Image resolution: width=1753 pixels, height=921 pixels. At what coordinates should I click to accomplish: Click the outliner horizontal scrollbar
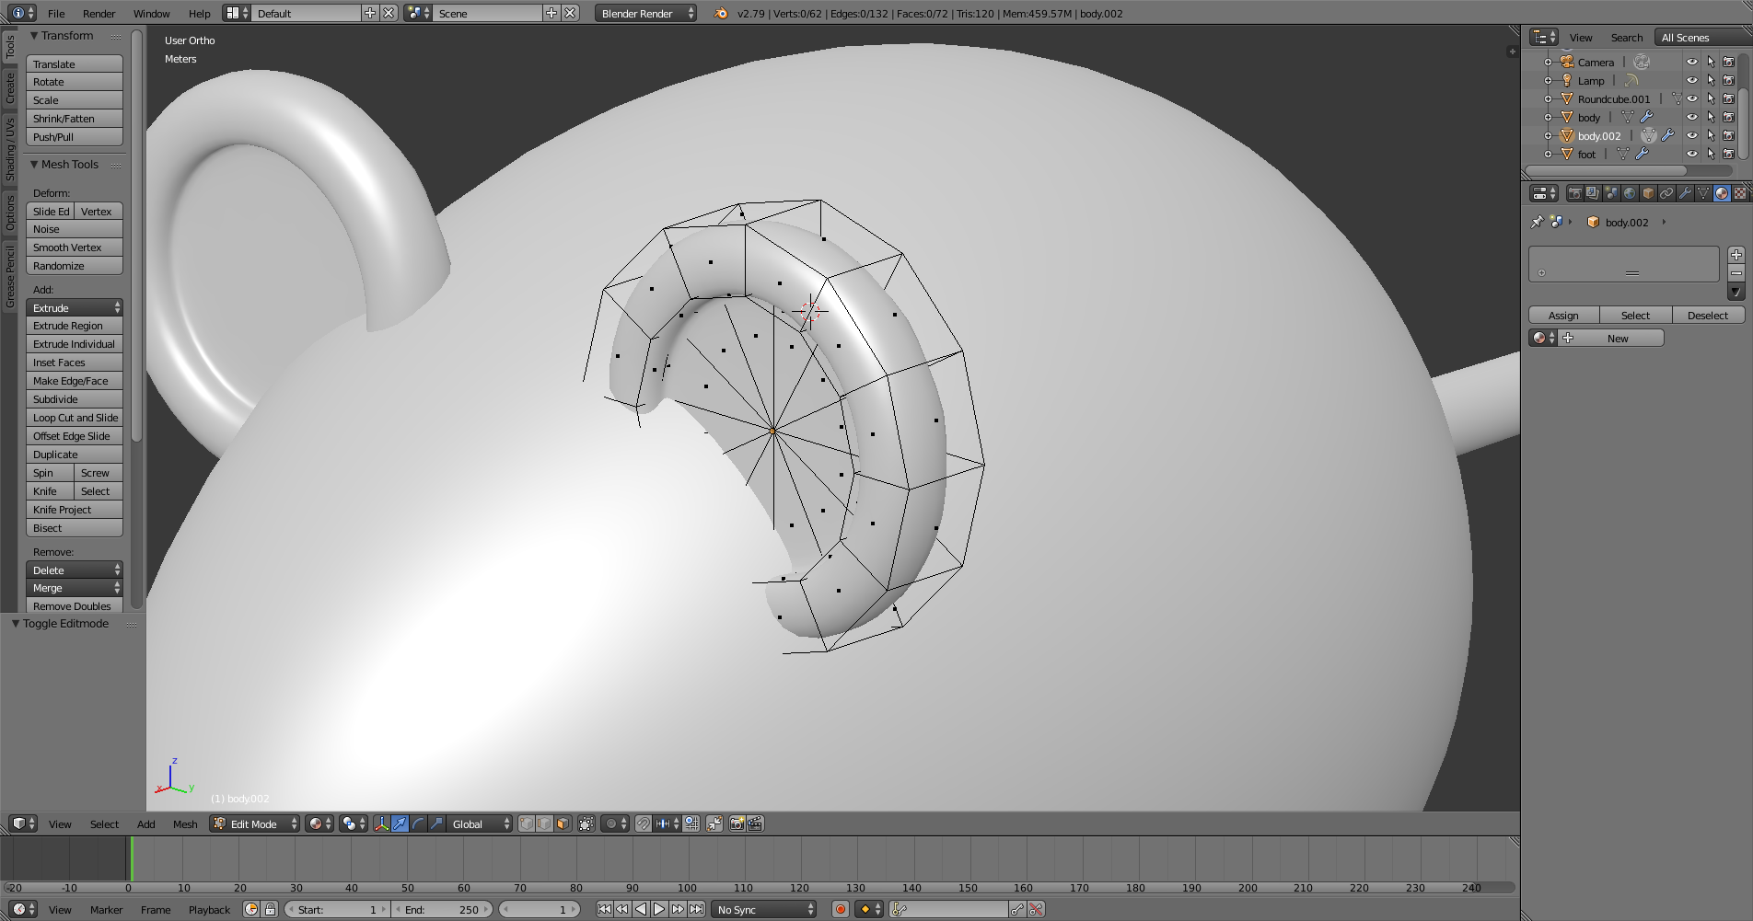click(1607, 171)
